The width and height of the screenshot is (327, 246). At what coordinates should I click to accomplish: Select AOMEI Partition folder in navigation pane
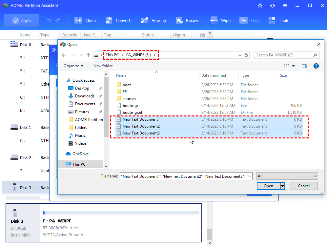pos(86,120)
